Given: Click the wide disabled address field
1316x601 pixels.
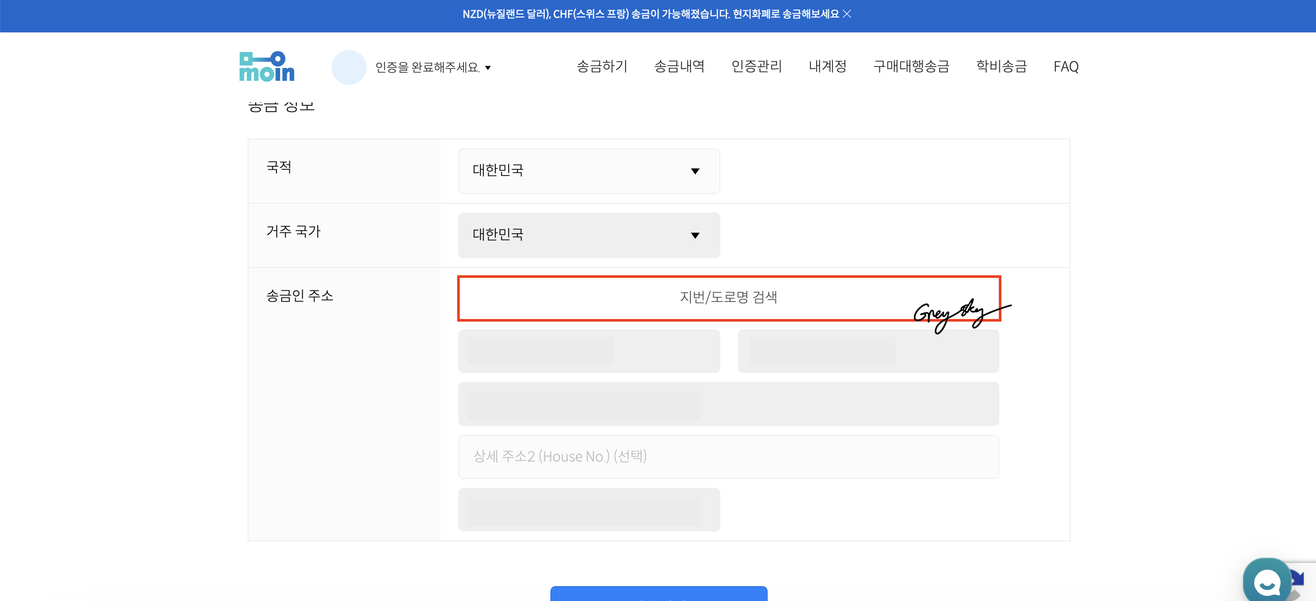Looking at the screenshot, I should 728,404.
